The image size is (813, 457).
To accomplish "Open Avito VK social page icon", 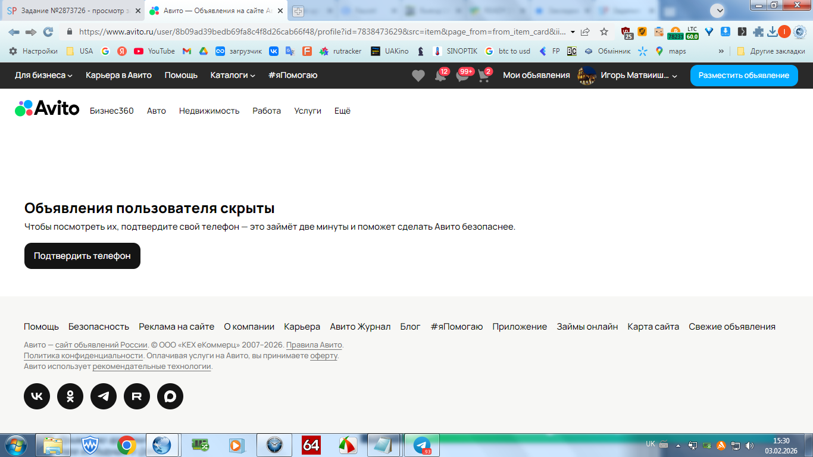I will point(37,396).
